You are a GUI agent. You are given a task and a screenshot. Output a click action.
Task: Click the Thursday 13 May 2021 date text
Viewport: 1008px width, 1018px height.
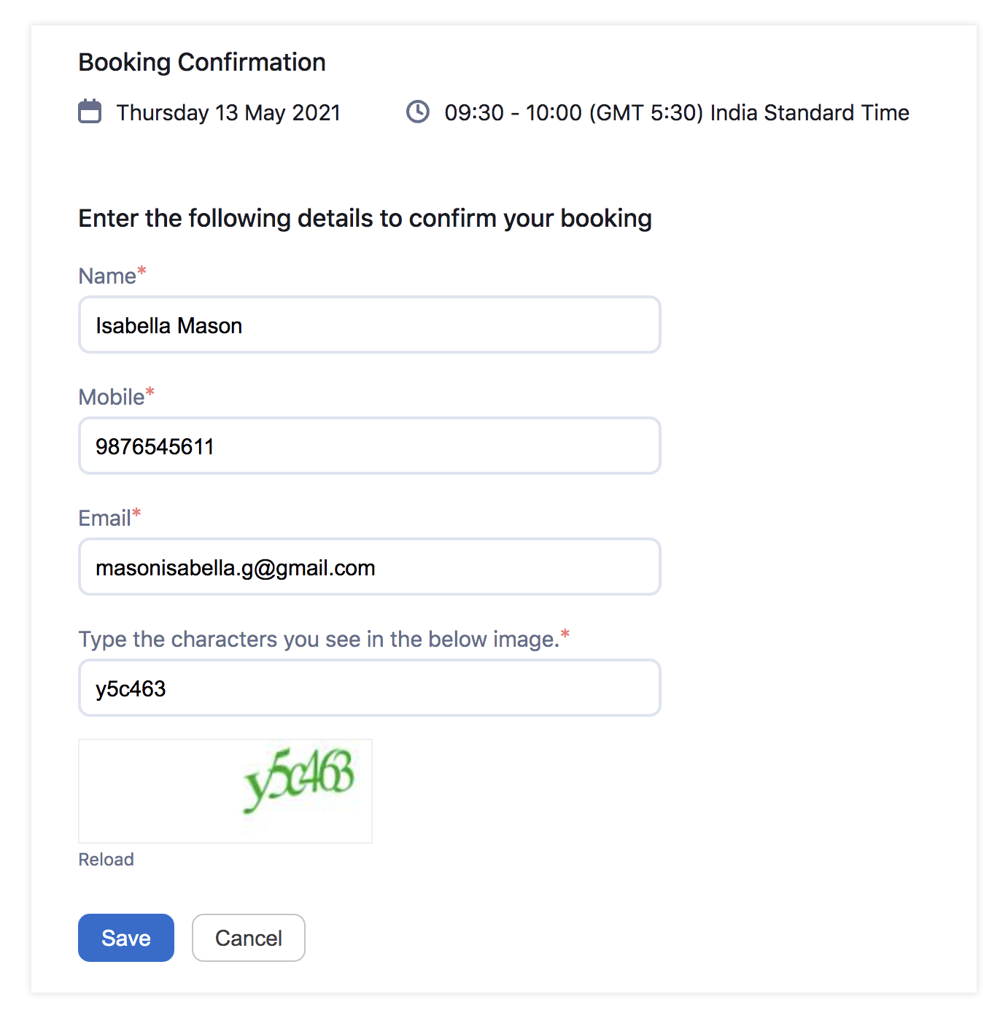pos(228,113)
